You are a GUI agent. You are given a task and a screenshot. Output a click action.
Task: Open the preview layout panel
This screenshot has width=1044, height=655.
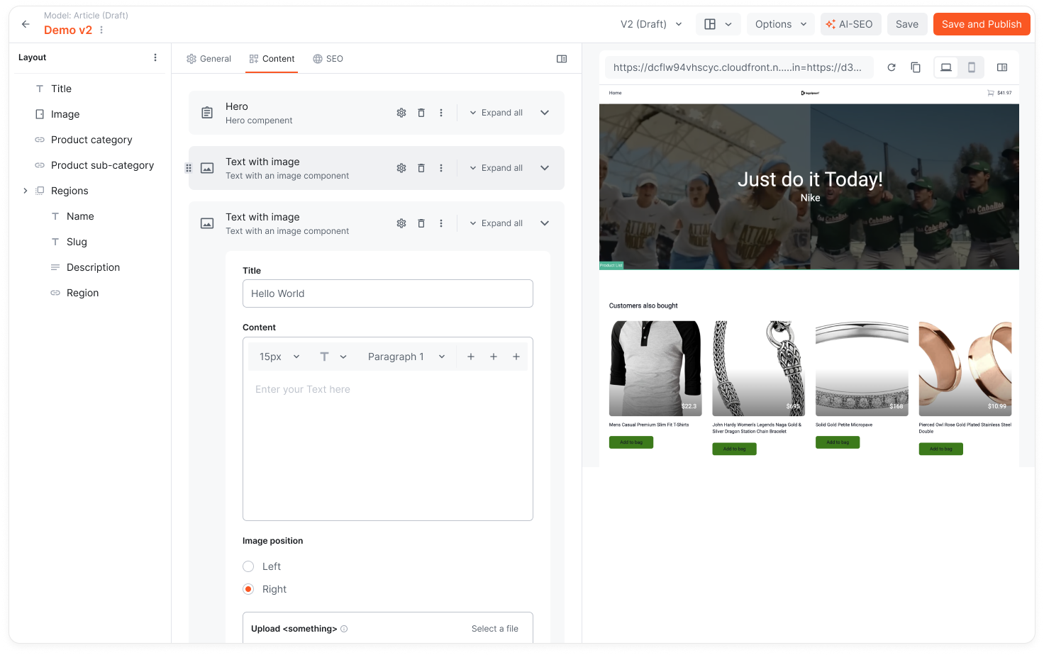(x=1001, y=67)
